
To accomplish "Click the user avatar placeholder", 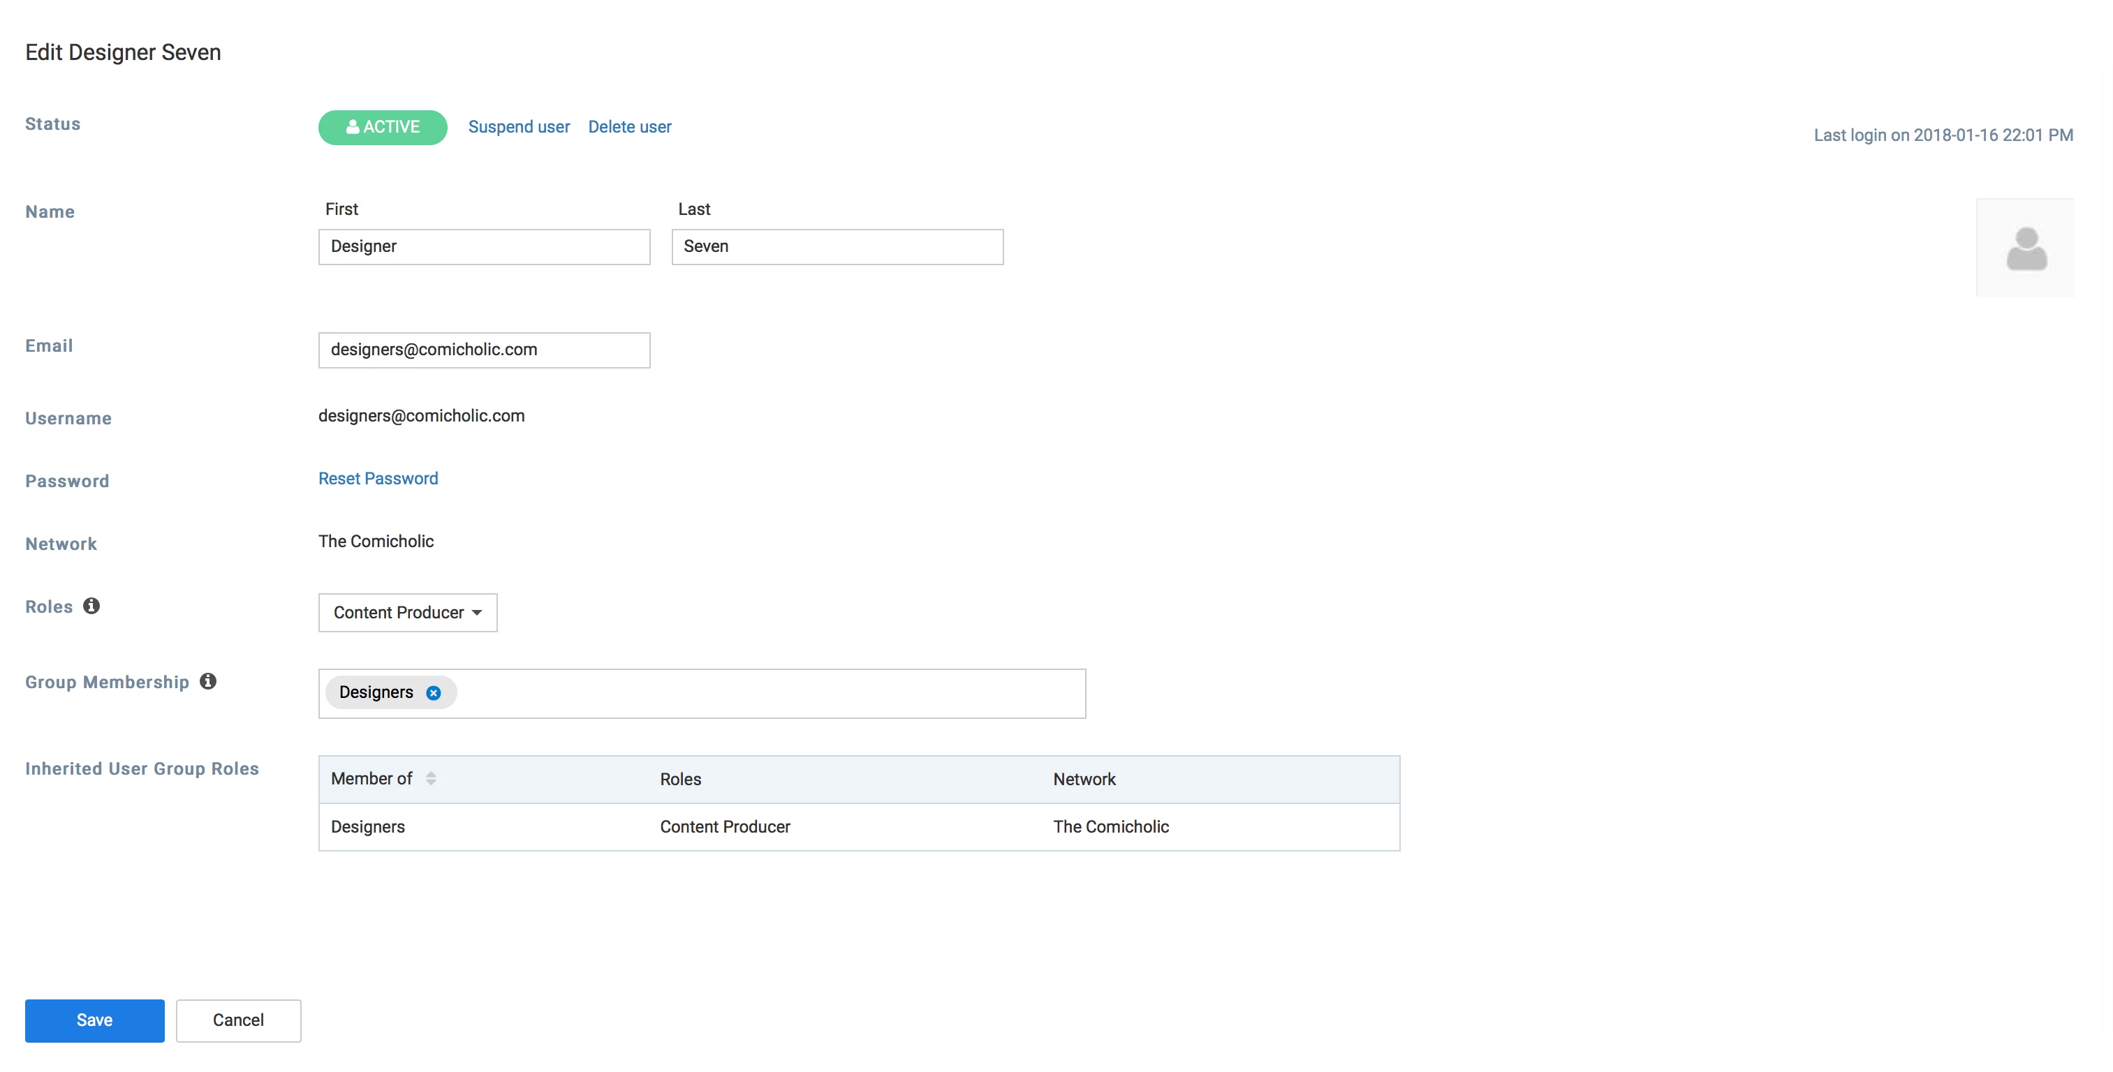I will click(x=2024, y=248).
